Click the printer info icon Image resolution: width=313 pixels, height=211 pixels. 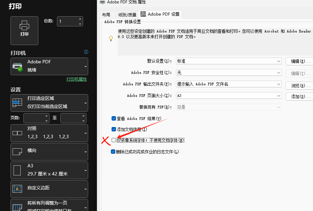click(86, 52)
